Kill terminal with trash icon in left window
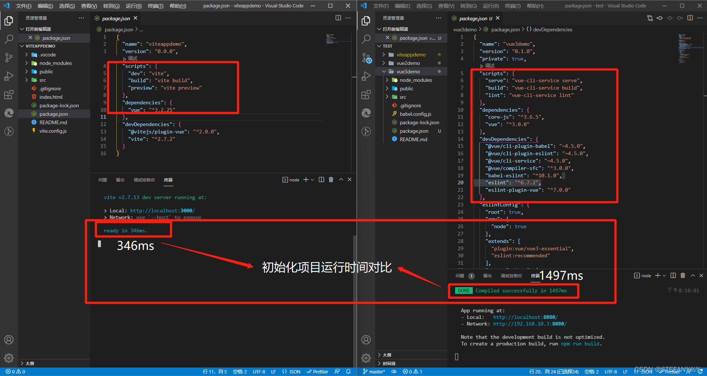 [x=331, y=180]
